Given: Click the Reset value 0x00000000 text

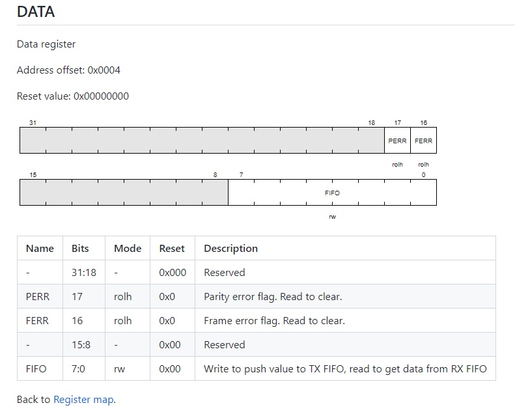Looking at the screenshot, I should tap(73, 96).
